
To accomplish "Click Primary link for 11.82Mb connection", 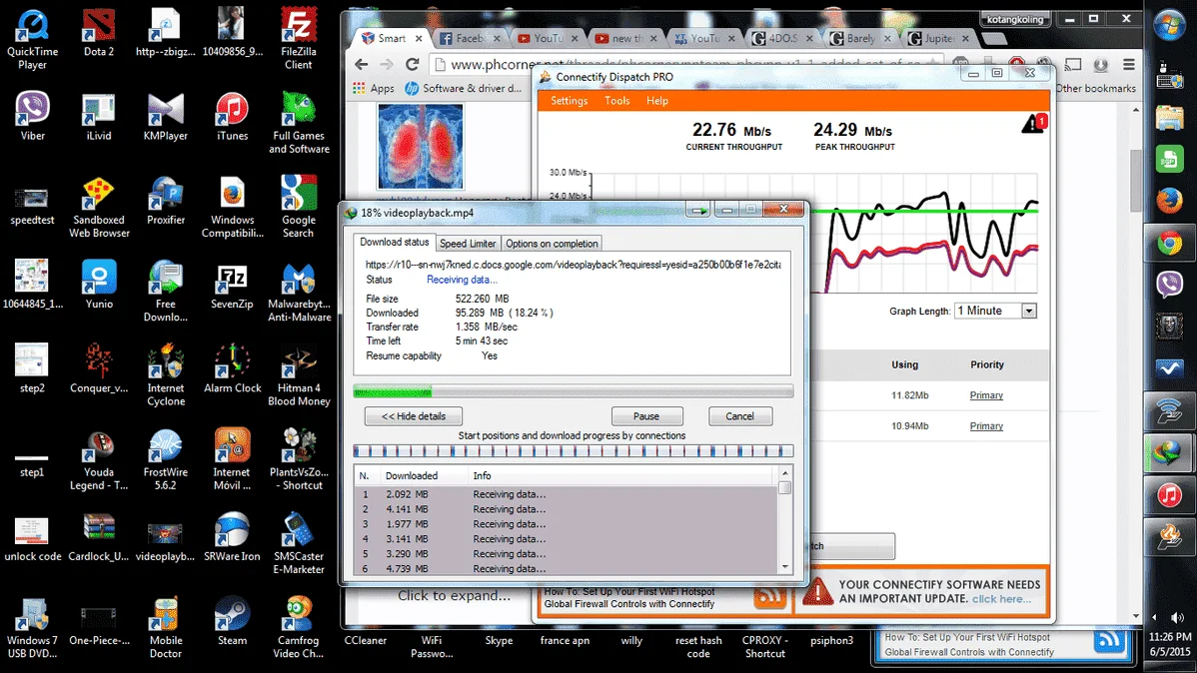I will 986,395.
